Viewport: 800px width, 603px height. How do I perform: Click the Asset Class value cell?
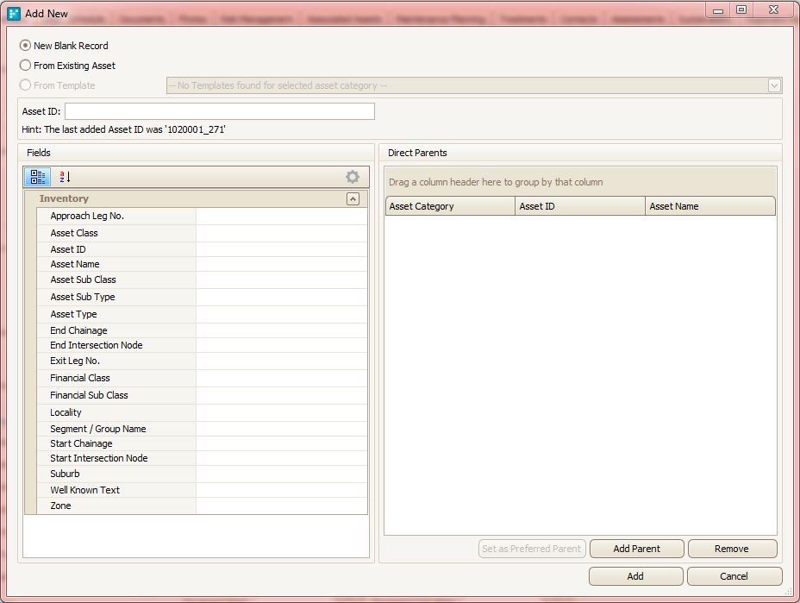coord(281,233)
